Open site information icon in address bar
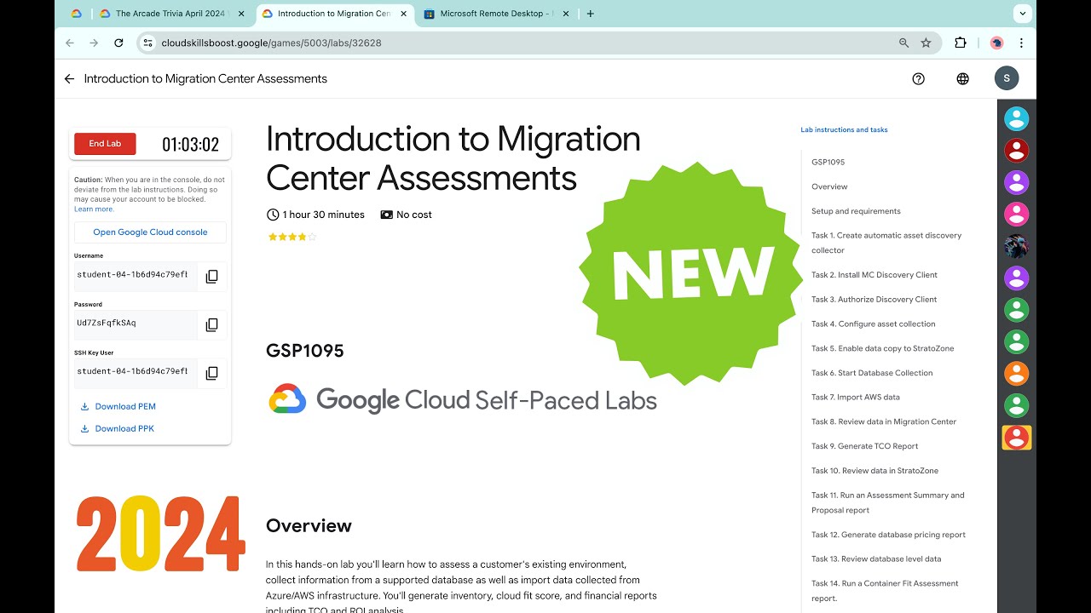Viewport: 1091px width, 613px height. point(147,43)
